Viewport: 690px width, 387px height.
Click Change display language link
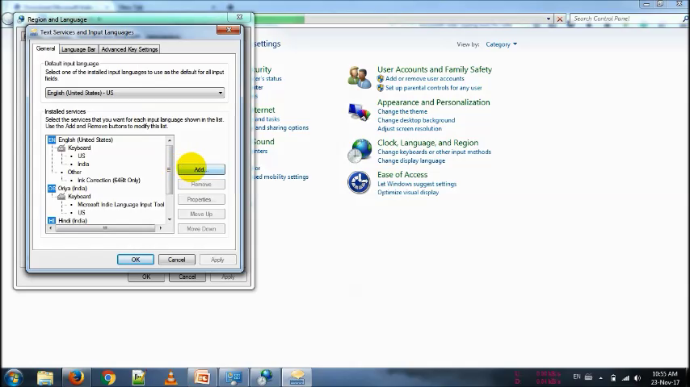pyautogui.click(x=411, y=160)
